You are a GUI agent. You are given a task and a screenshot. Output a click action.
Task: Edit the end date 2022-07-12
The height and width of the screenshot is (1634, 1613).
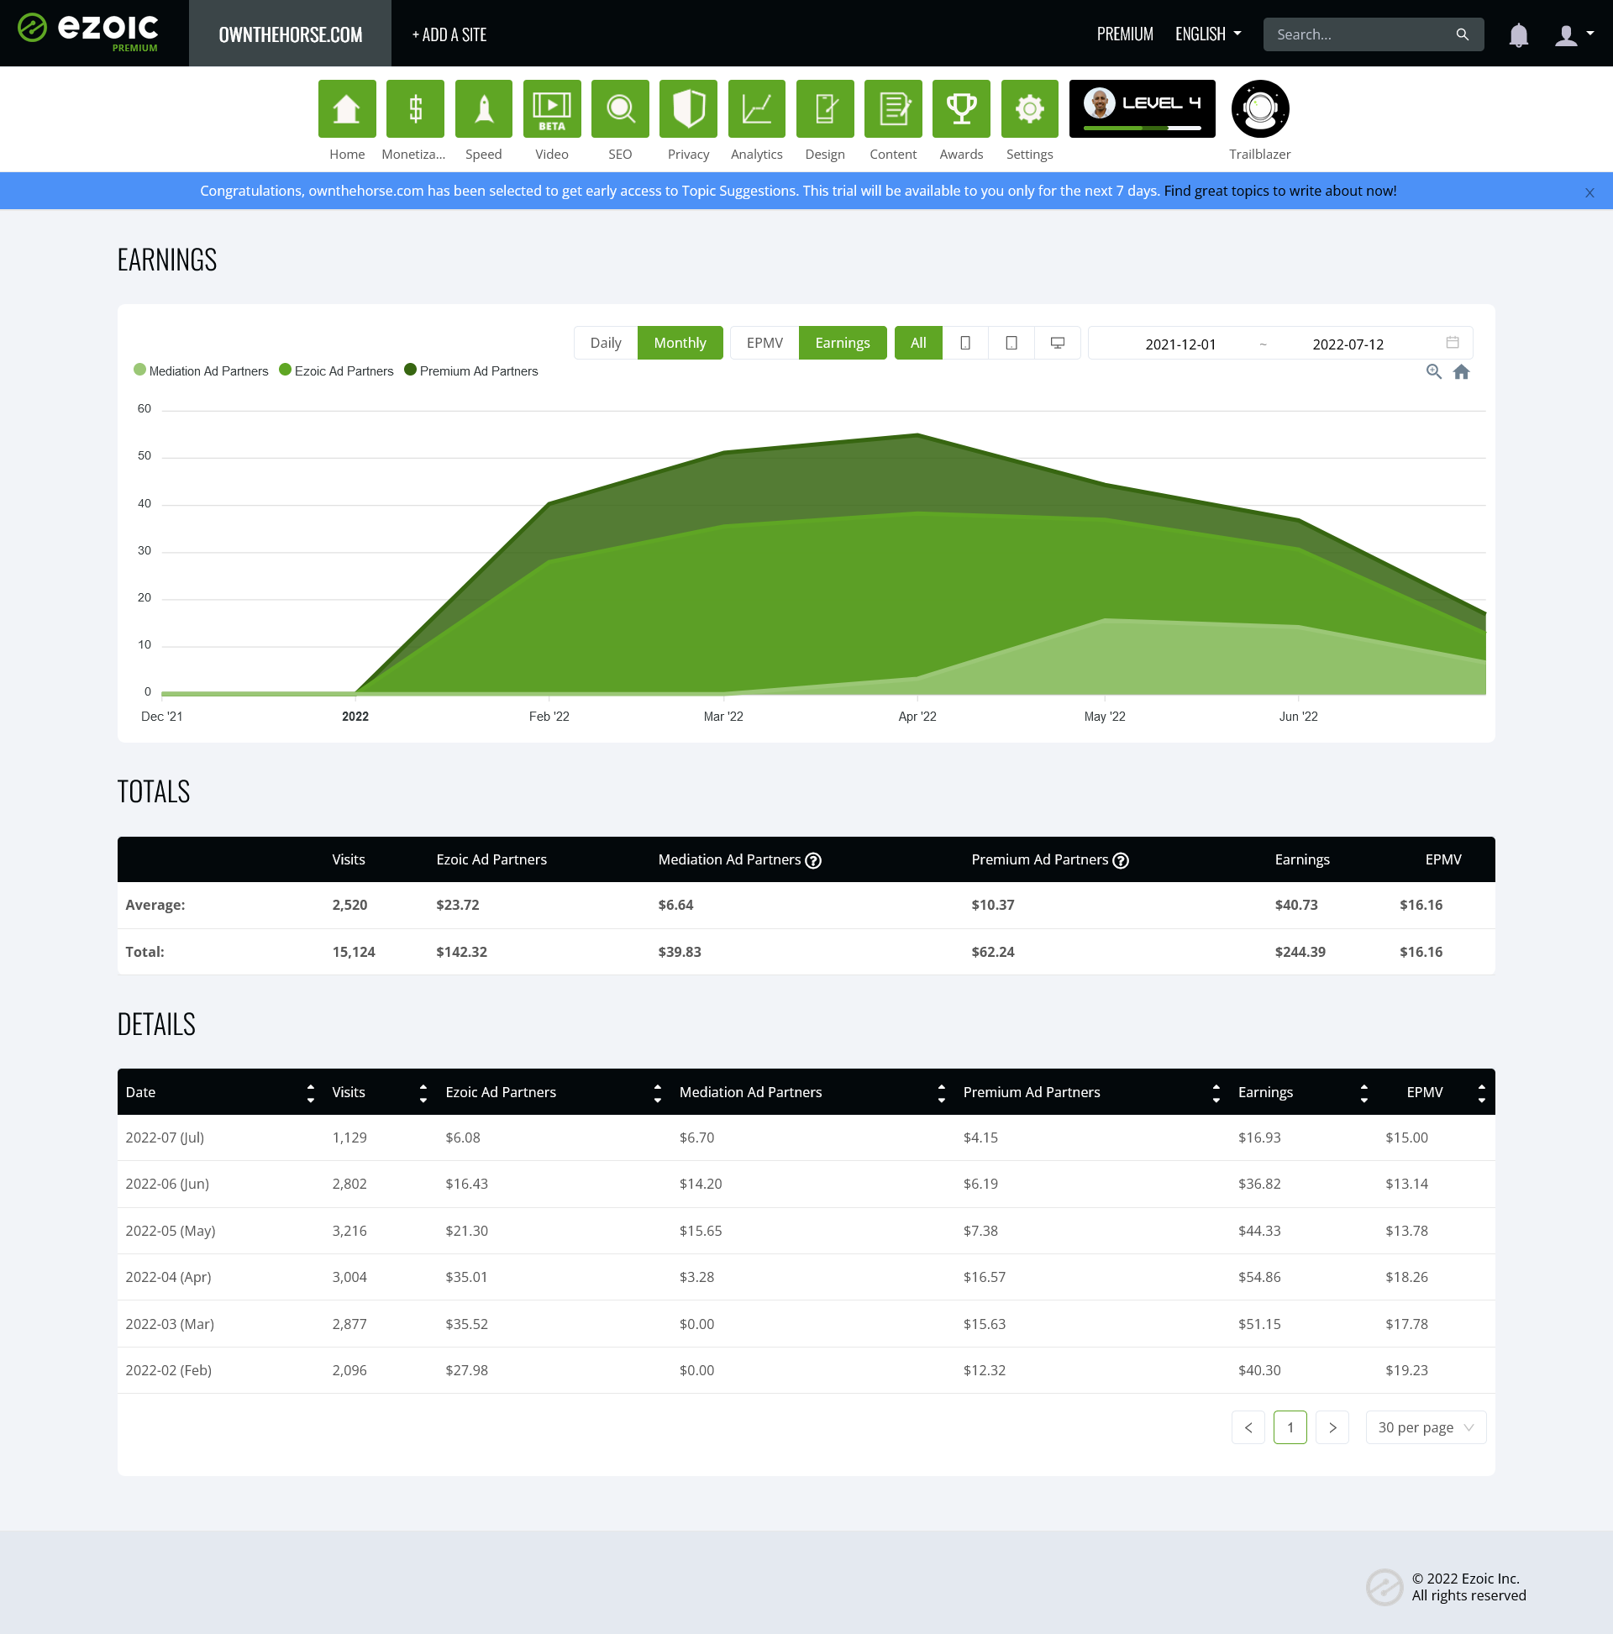1348,344
